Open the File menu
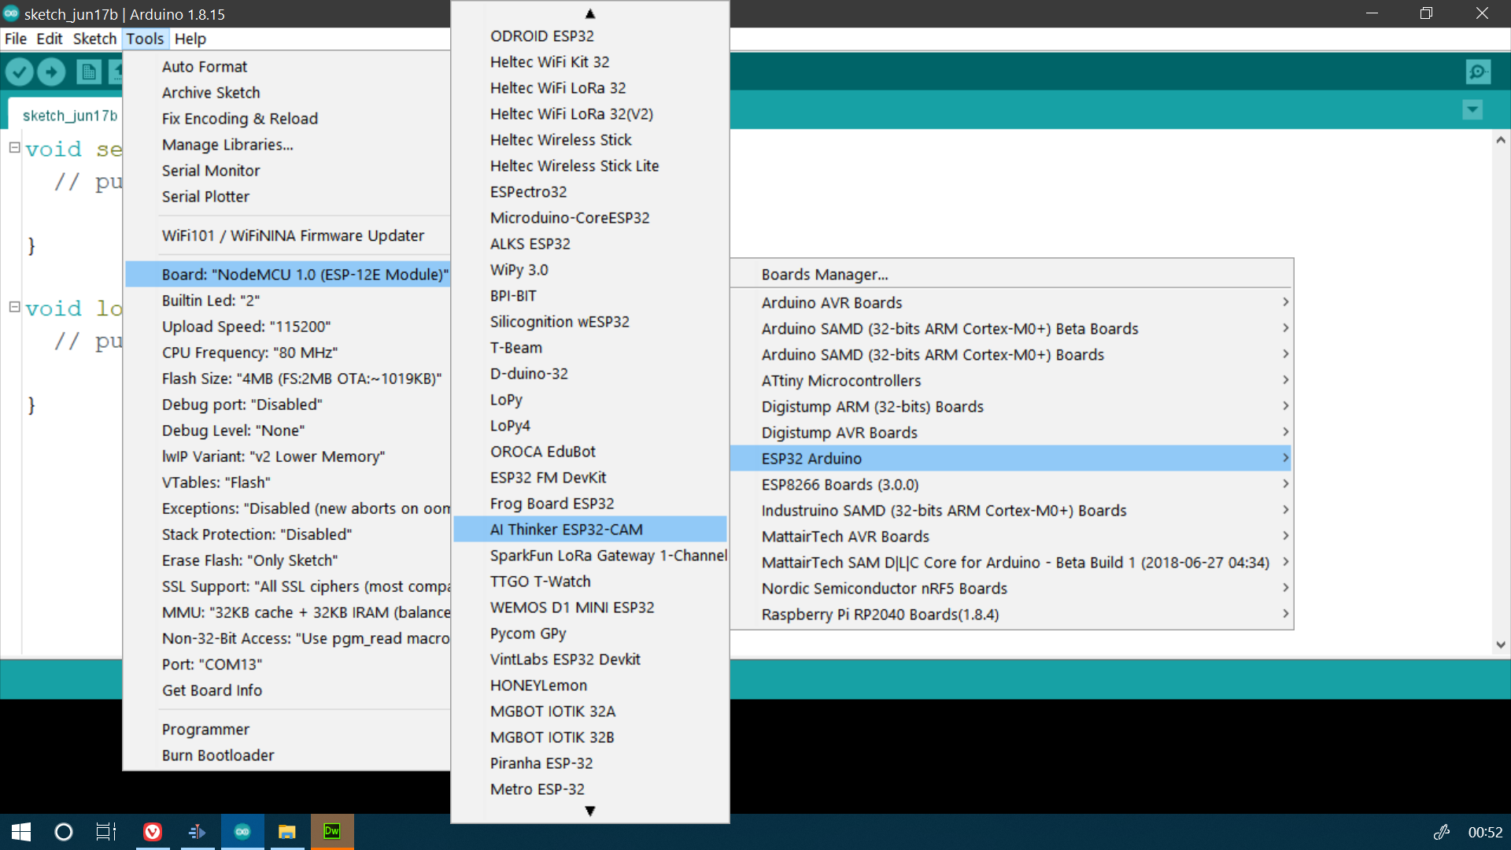Screen dimensions: 1511x850 [16, 39]
